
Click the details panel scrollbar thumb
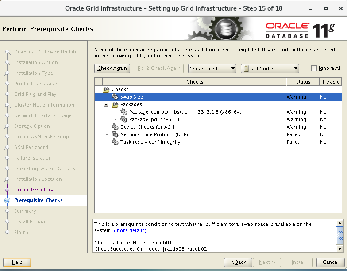tap(339, 235)
